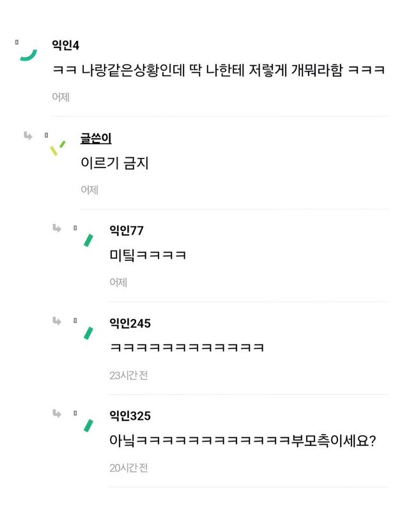Click the reply arrow beside 익인245's comment
Screen dimensions: 409x512
57,320
